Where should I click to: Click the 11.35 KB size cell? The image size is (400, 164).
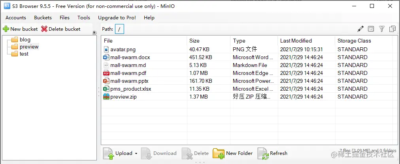pyautogui.click(x=199, y=89)
